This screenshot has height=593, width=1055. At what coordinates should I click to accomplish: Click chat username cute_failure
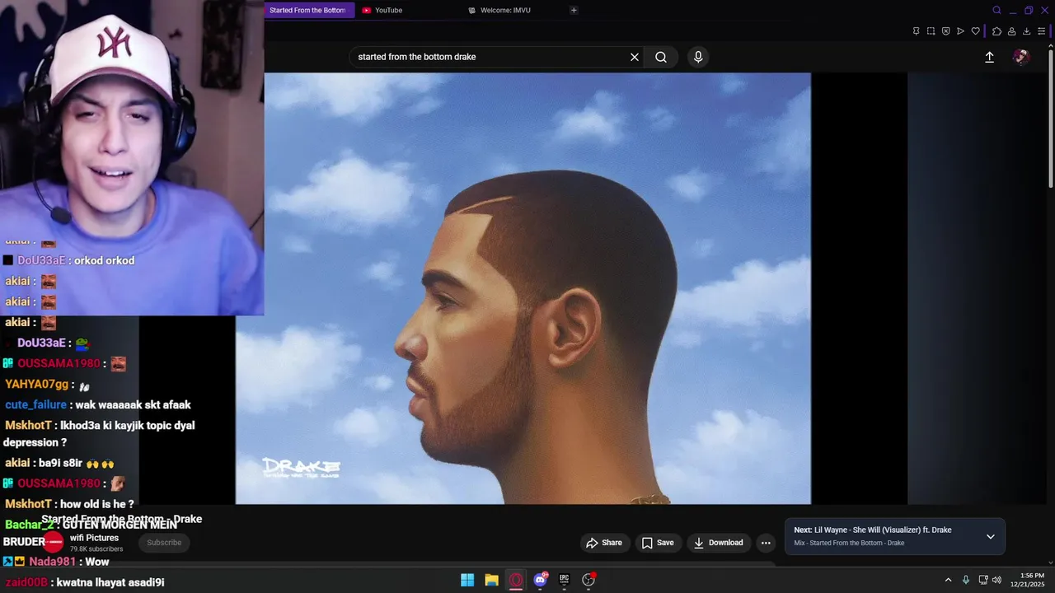click(36, 405)
